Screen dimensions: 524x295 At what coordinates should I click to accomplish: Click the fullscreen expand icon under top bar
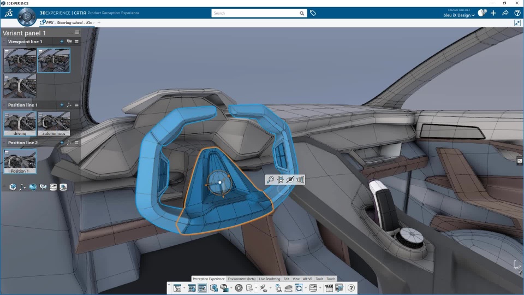click(x=517, y=23)
